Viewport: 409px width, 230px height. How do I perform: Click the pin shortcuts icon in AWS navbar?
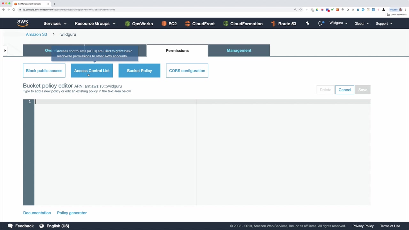pos(307,23)
